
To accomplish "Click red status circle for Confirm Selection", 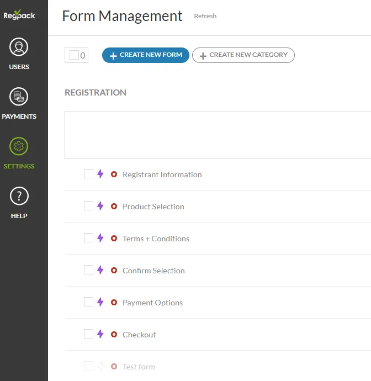I will pyautogui.click(x=114, y=271).
